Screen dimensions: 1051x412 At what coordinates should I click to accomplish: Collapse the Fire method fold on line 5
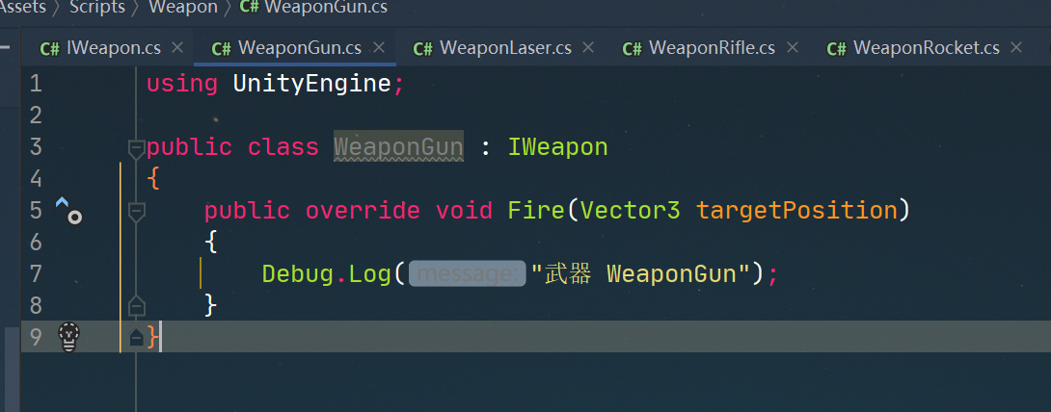click(x=136, y=213)
